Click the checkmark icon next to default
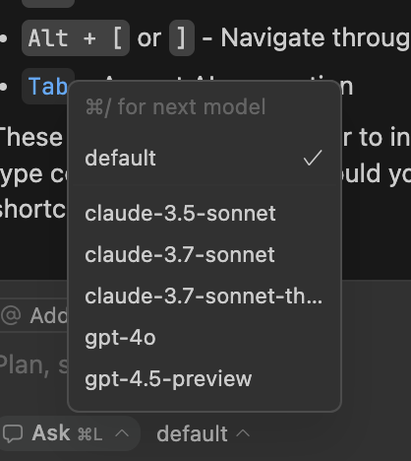Viewport: 411px width, 461px height. tap(313, 158)
